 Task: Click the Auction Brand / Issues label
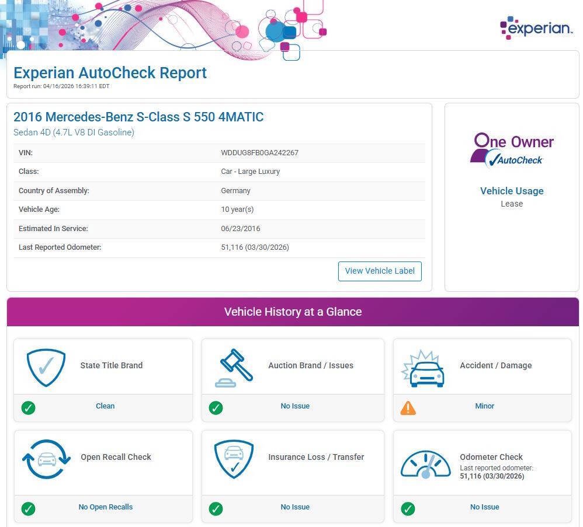[310, 365]
